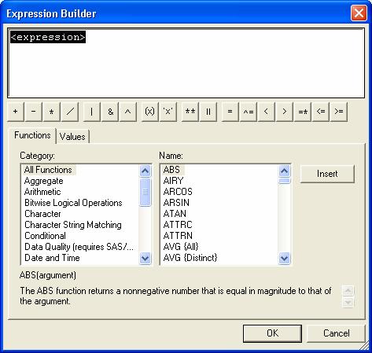The image size is (372, 353).
Task: Click Name list scroll-up arrow
Action: pos(285,171)
